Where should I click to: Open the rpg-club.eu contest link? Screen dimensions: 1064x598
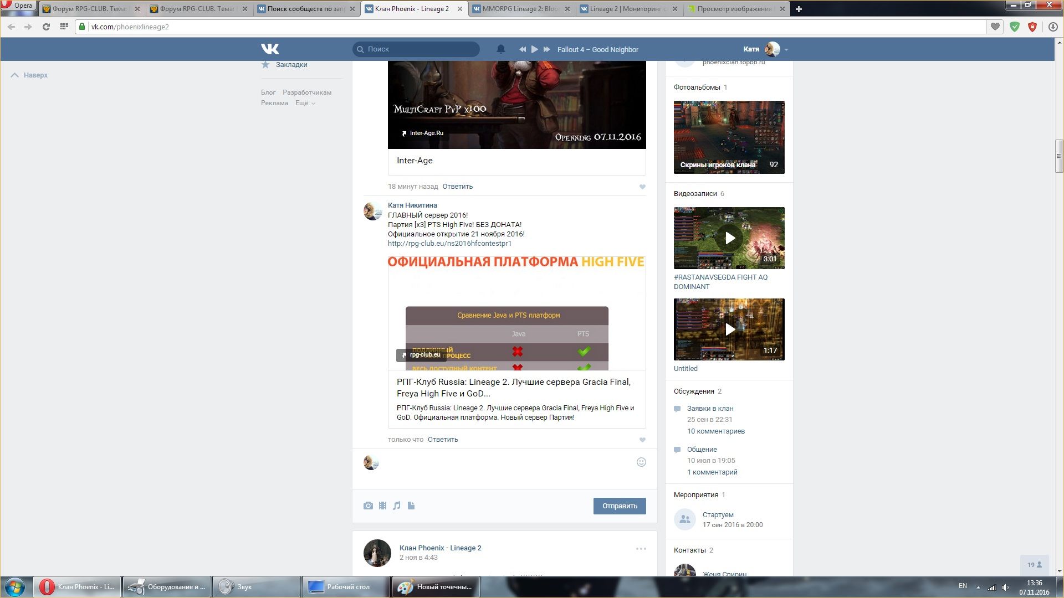click(449, 244)
